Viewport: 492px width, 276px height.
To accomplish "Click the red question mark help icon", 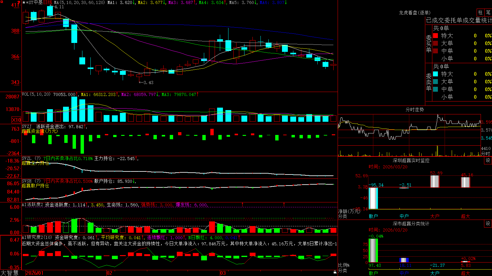I will coord(19,3).
